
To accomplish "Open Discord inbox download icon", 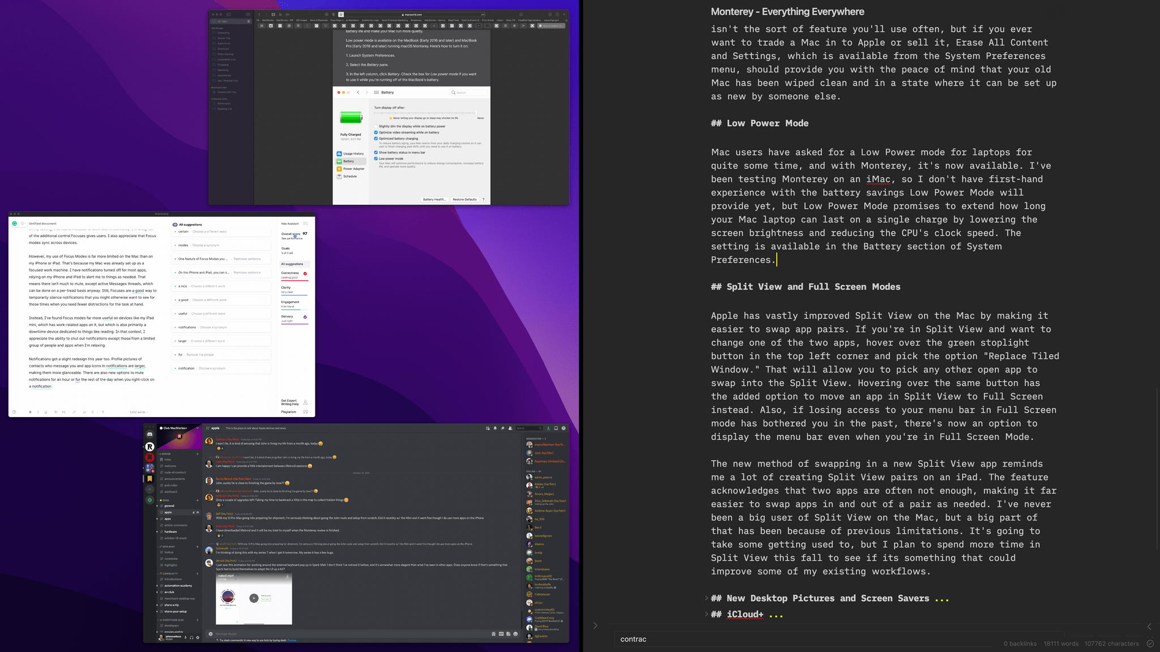I will (x=548, y=428).
